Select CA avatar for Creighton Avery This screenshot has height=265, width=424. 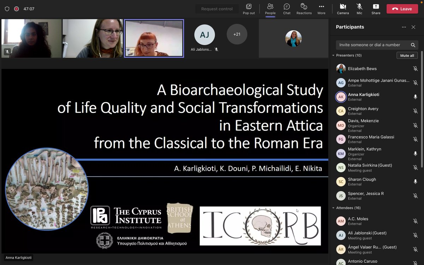tap(341, 111)
